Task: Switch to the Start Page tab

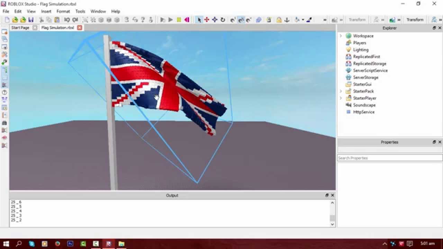Action: [20, 28]
